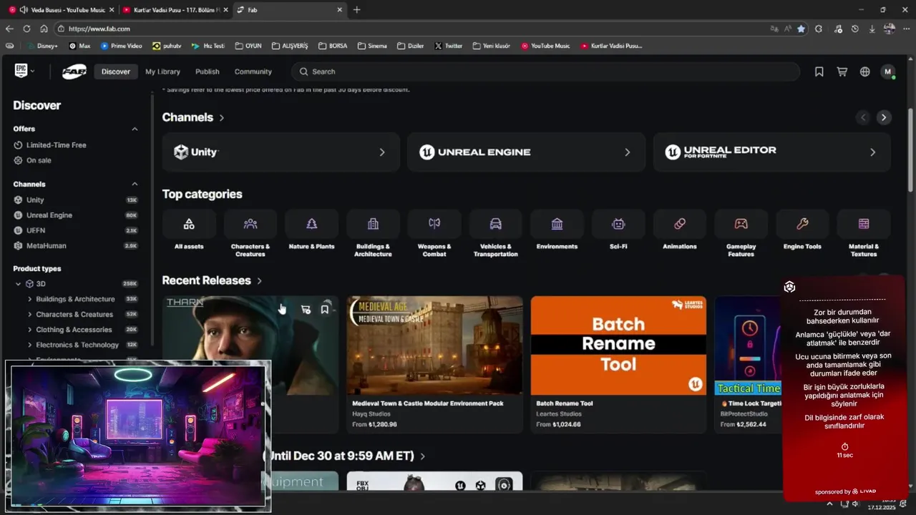Expand Buildings & Architecture tree item

click(x=29, y=299)
